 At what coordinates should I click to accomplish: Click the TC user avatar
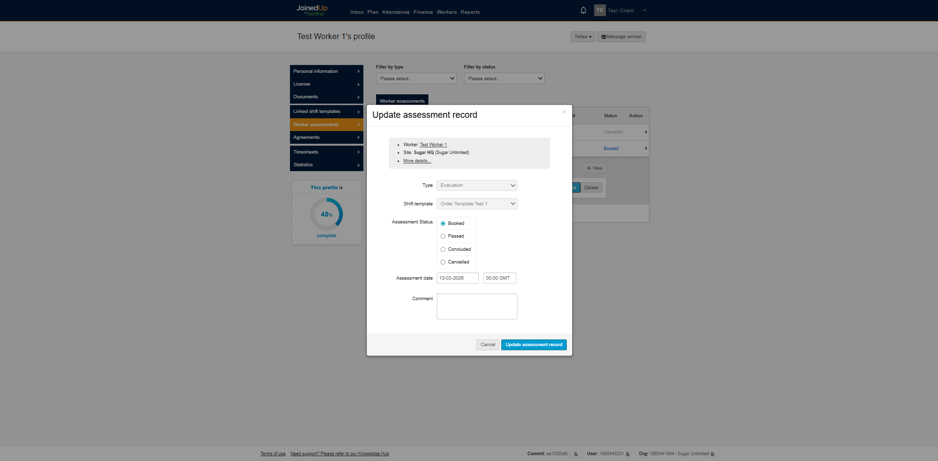600,10
